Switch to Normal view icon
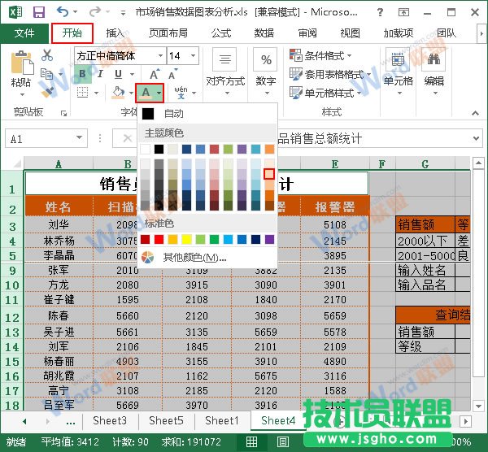The height and width of the screenshot is (452, 488). coord(251,441)
